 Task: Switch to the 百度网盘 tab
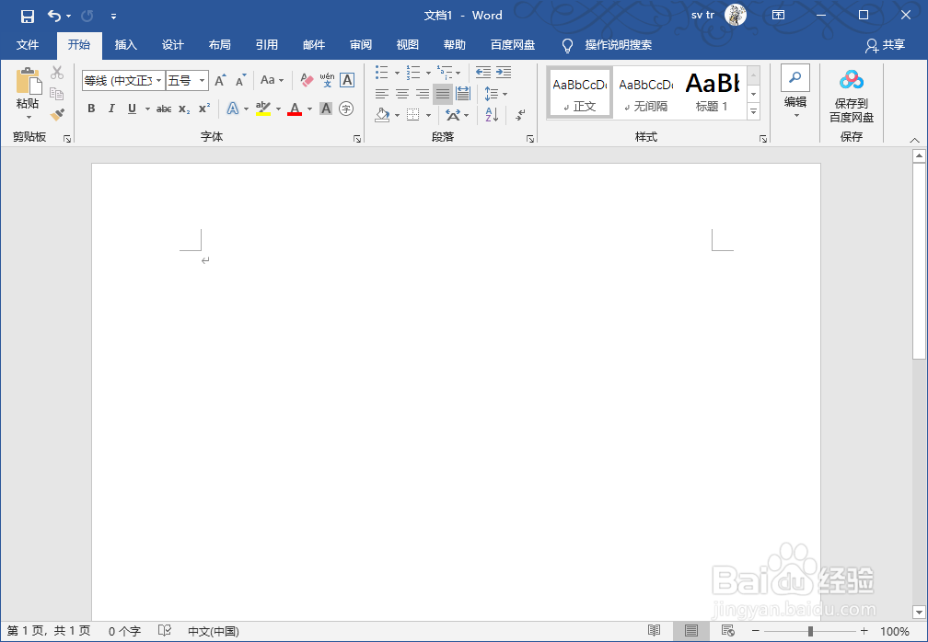[513, 45]
